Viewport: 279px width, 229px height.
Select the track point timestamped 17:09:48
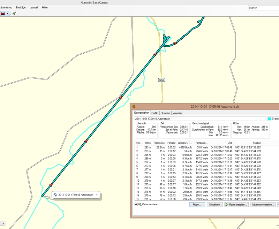(x=198, y=151)
